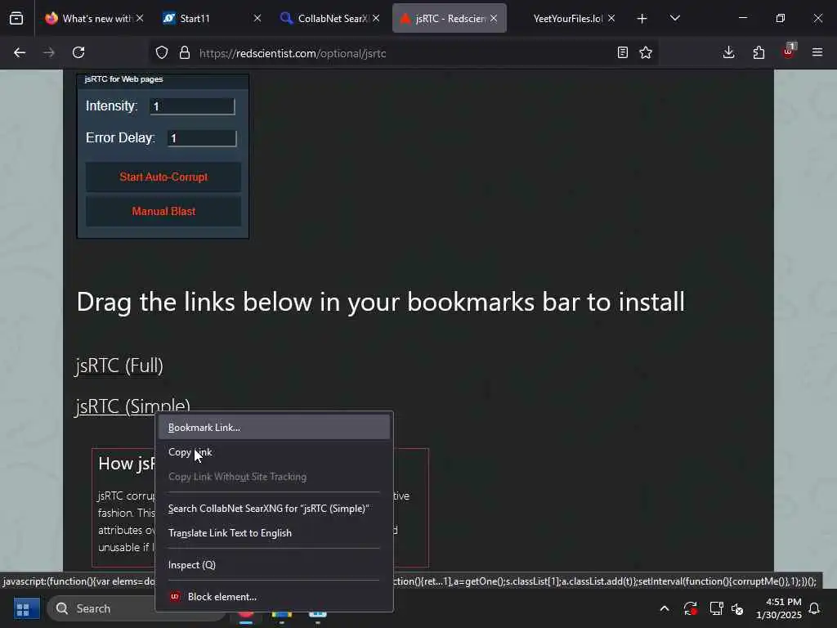Select Translate Link Text to English

coord(275,533)
